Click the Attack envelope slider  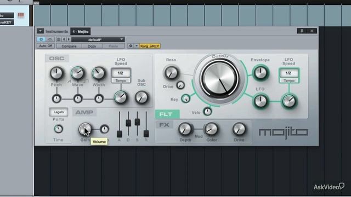click(x=120, y=134)
